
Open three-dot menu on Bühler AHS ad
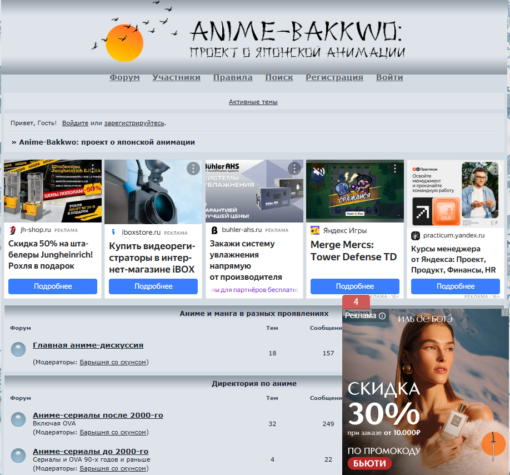click(x=294, y=169)
